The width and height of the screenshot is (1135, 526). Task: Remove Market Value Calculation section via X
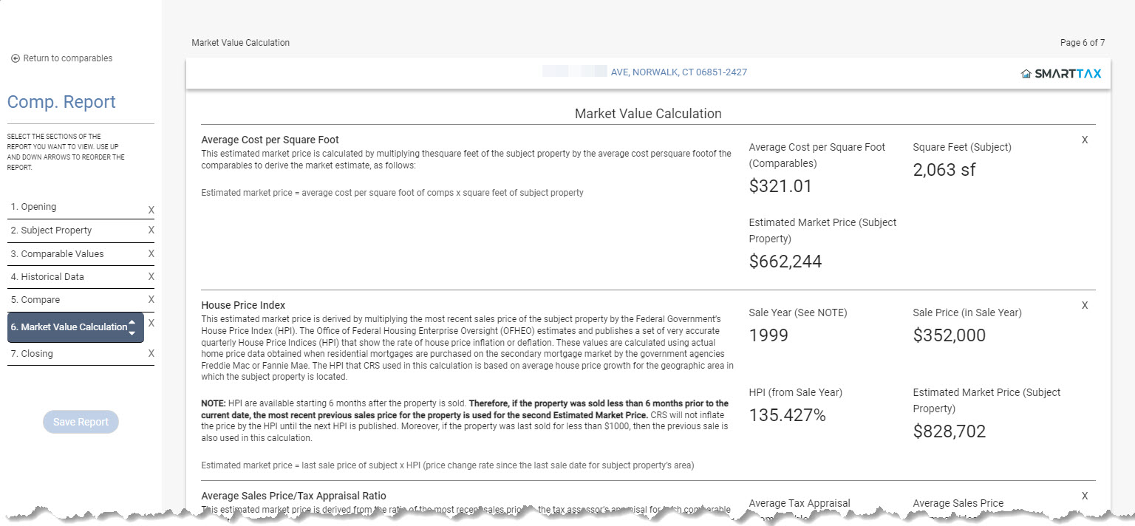click(151, 323)
